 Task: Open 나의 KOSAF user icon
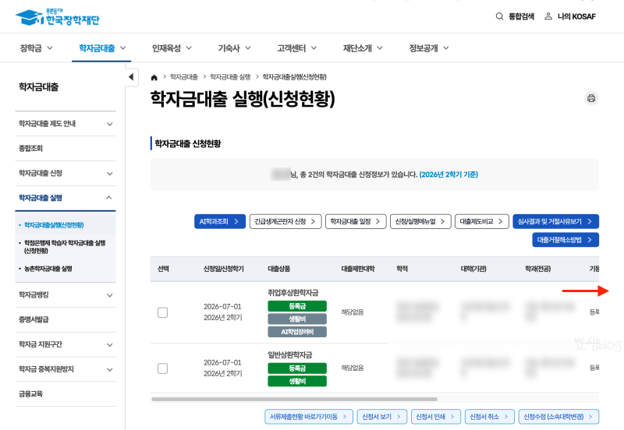(548, 16)
